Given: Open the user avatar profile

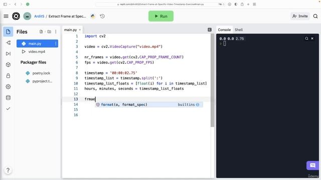Looking at the screenshot, I should pyautogui.click(x=27, y=16).
